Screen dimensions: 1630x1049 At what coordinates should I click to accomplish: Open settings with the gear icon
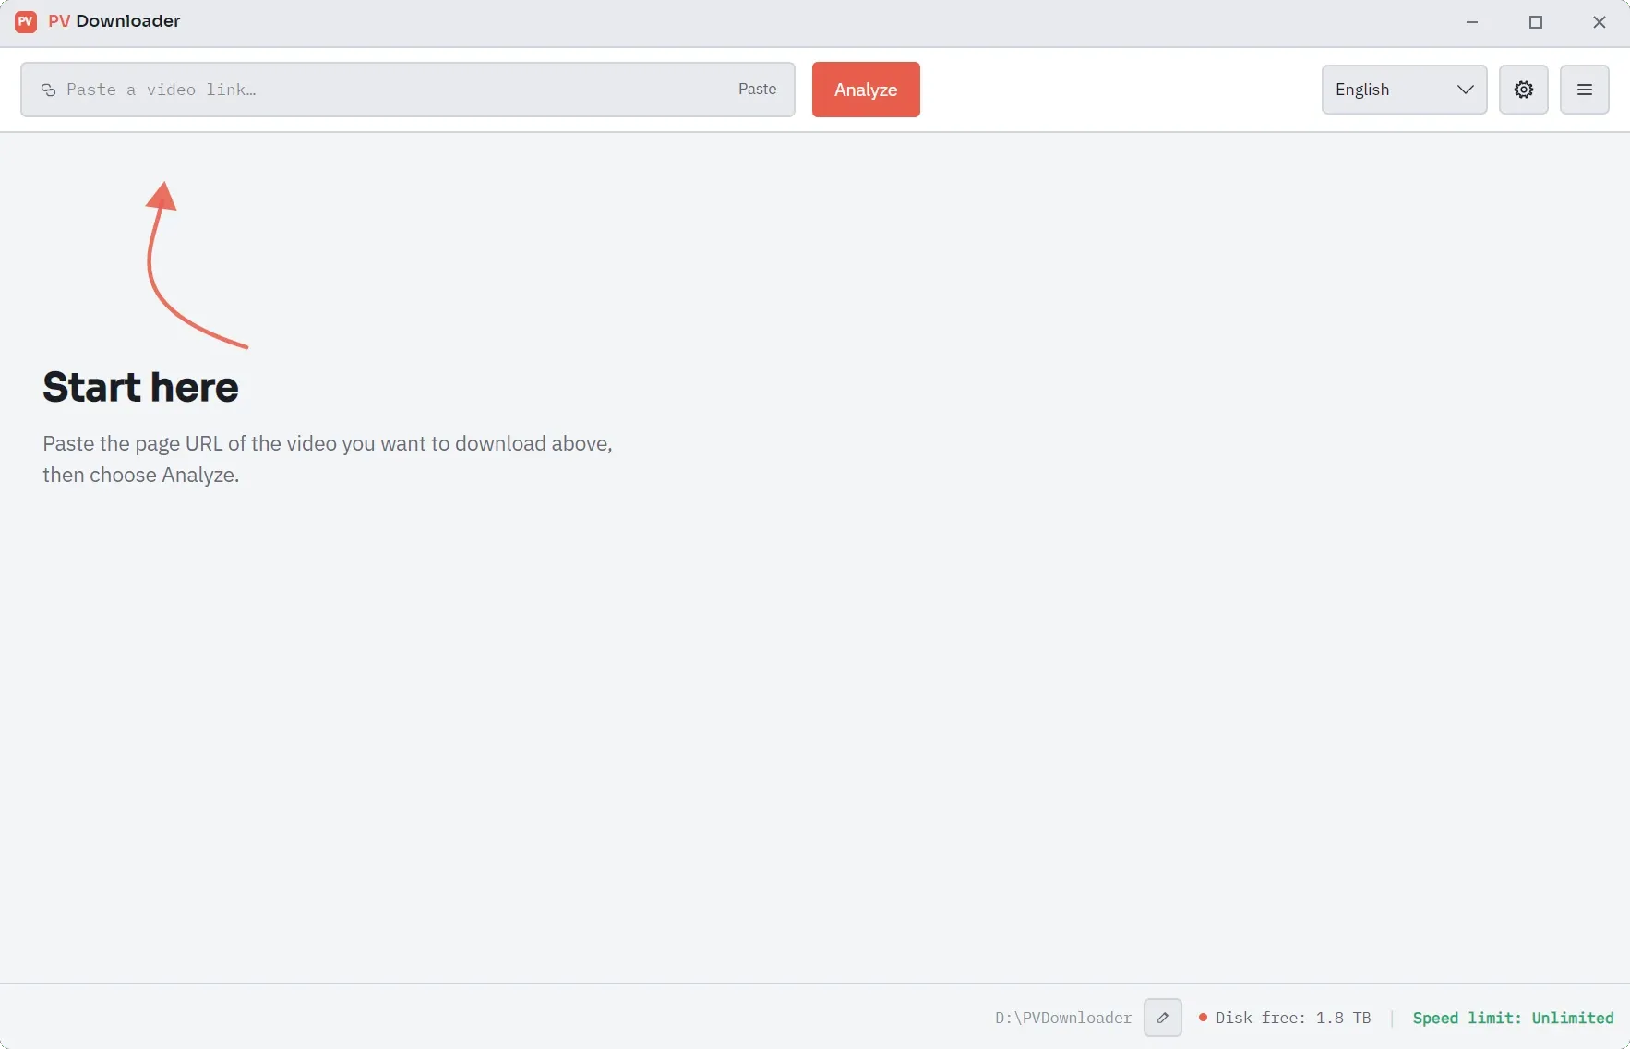point(1523,90)
